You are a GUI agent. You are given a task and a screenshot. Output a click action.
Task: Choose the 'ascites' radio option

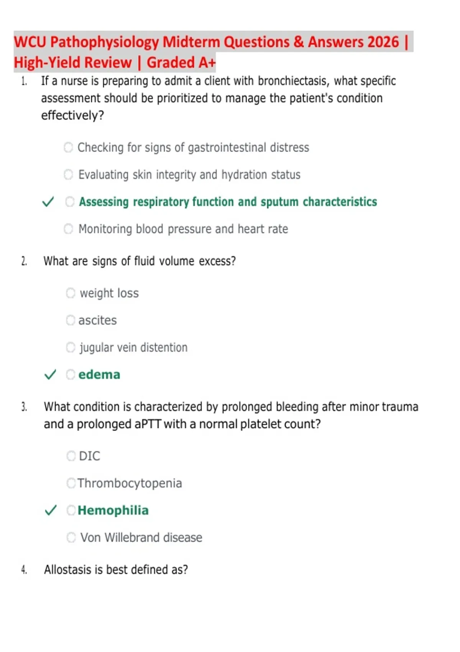[71, 320]
